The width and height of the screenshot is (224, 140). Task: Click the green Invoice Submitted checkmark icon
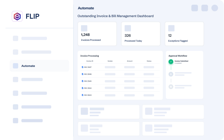171,62
